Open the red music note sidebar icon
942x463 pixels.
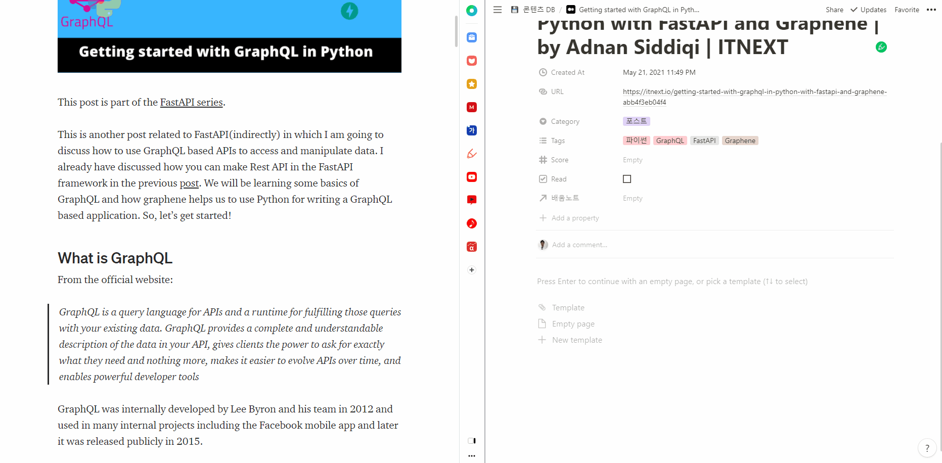coord(472,223)
